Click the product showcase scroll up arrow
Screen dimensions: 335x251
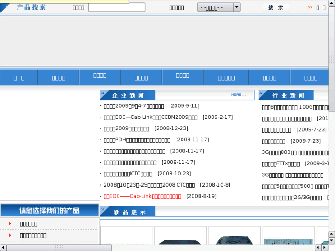(331, 234)
